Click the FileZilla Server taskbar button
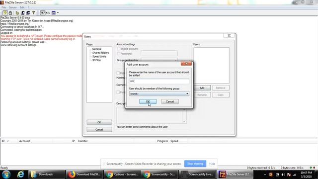The width and height of the screenshot is (318, 179). 235,175
